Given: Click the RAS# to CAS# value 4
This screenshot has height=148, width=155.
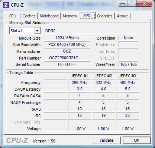Looking at the screenshot, I should point(80,95).
